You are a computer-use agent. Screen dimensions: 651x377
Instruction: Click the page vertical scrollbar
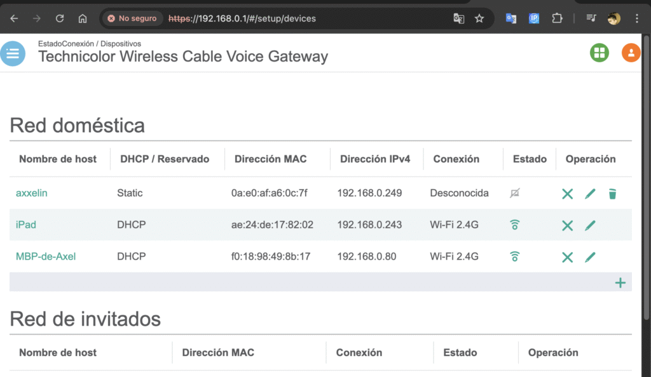point(646,178)
